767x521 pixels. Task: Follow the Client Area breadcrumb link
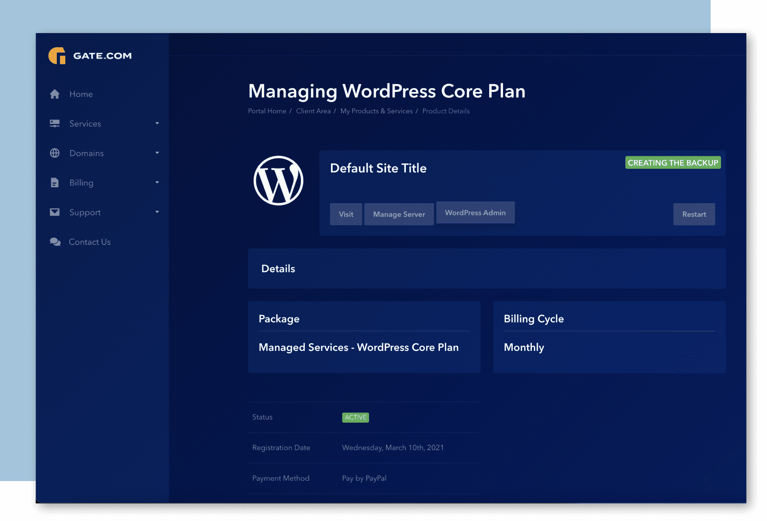click(313, 111)
